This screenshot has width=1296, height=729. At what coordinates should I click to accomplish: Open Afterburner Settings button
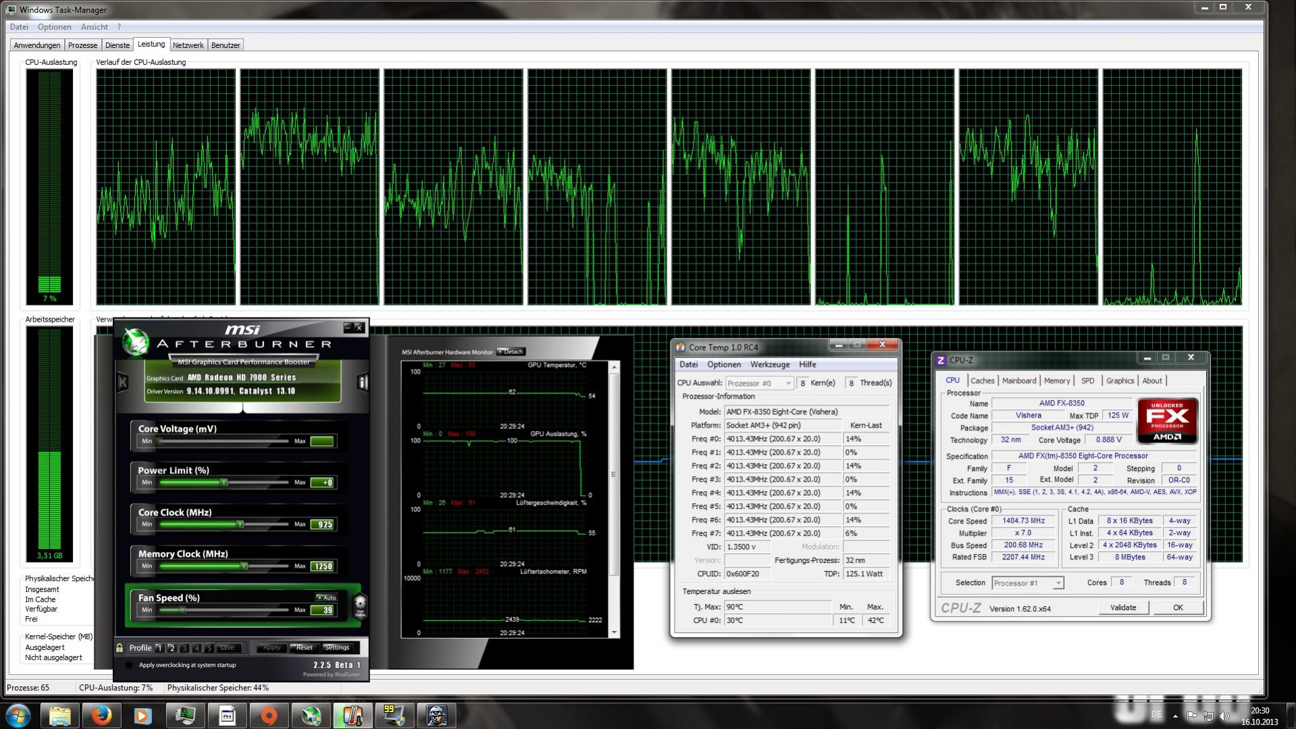pyautogui.click(x=336, y=647)
